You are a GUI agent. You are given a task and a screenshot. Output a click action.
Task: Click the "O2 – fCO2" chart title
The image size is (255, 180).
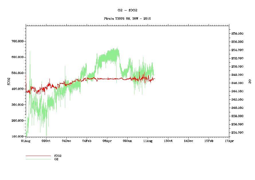tap(127, 10)
